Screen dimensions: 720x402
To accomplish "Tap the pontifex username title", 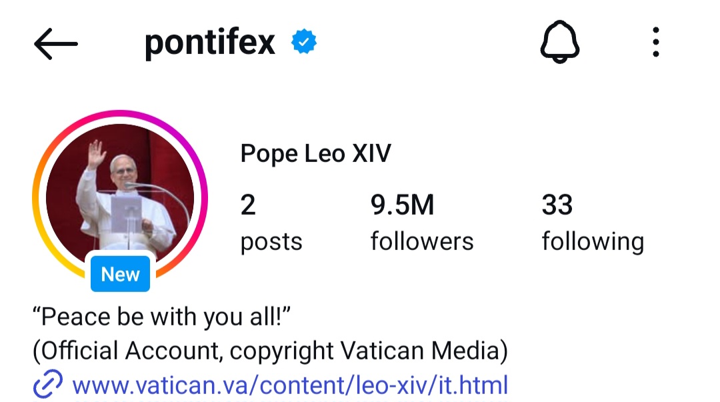I will (209, 43).
